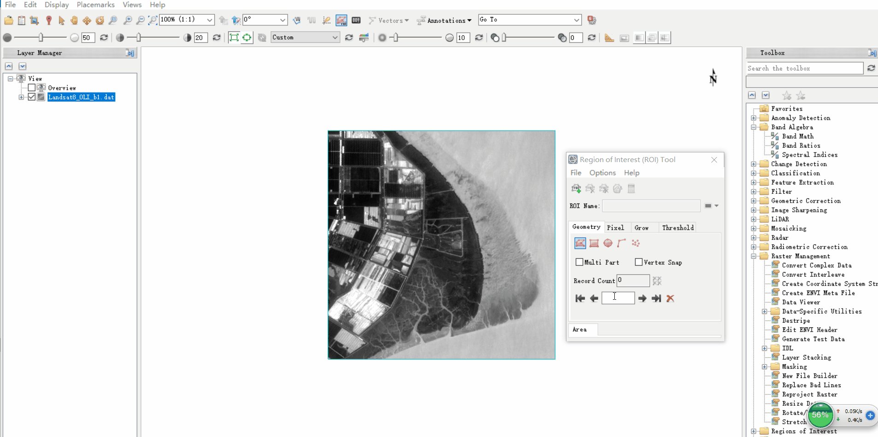Open file with the folder icon

[x=8, y=20]
